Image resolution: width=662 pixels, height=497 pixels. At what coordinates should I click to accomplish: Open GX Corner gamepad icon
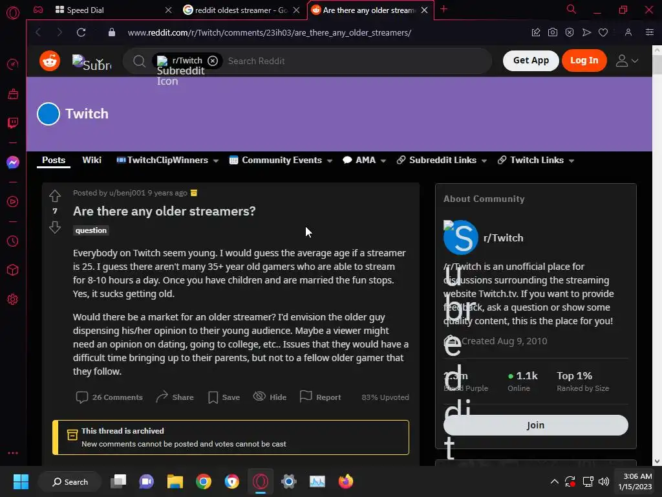(38, 10)
